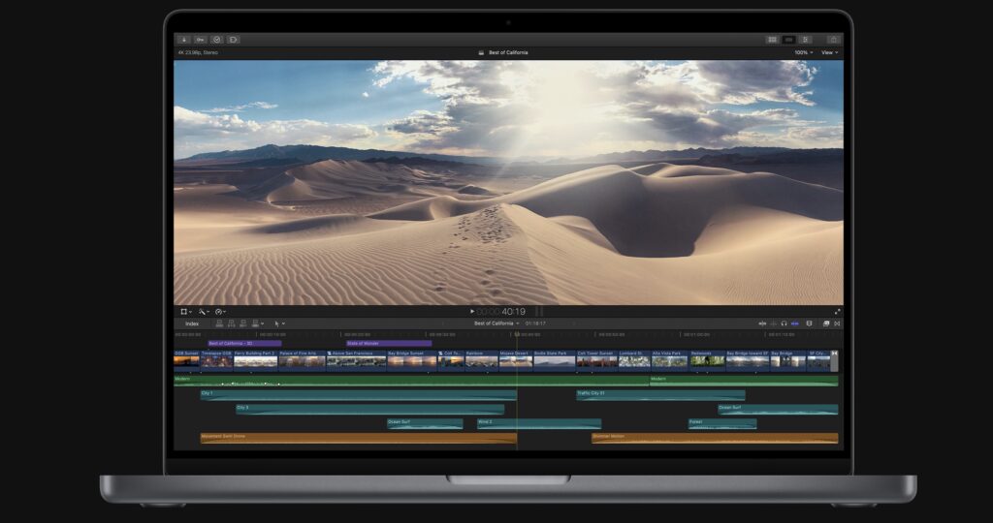Open the timeline Index

pos(192,323)
